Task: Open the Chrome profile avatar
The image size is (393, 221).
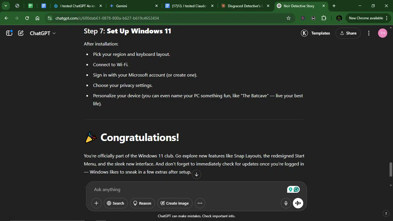Action: point(339,18)
